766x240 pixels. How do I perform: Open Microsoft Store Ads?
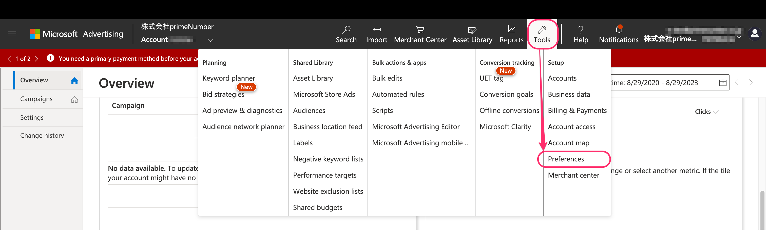[324, 94]
